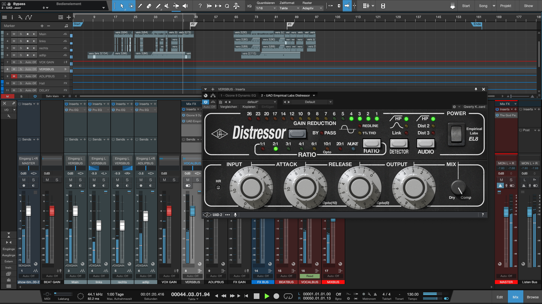The width and height of the screenshot is (542, 304).
Task: Toggle the Distressor BYPASS button
Action: pos(297,133)
